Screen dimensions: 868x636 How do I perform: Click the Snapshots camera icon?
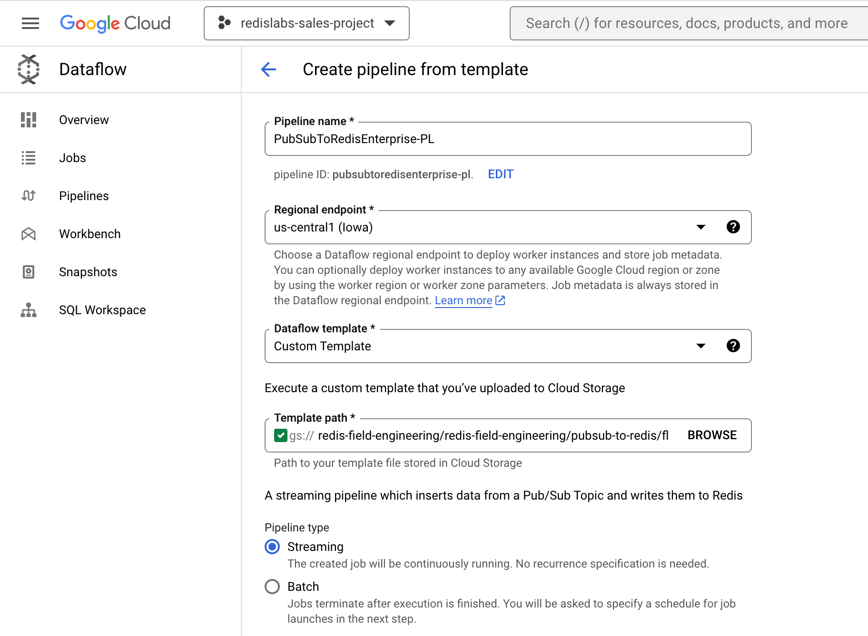[x=28, y=272]
